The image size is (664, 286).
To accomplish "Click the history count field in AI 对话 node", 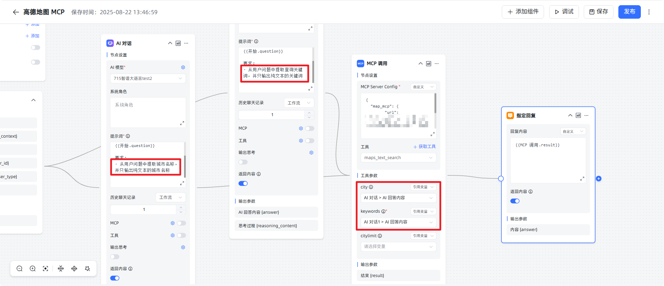I will click(x=144, y=210).
